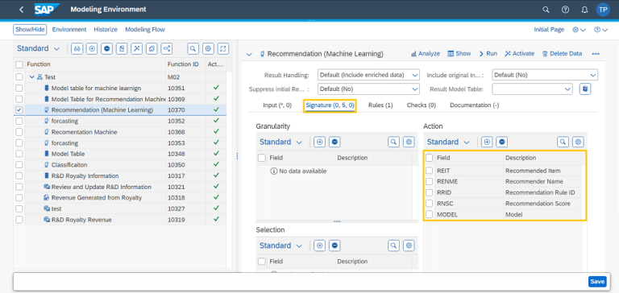The width and height of the screenshot is (619, 293).
Task: Tick the RRID field checkbox
Action: click(430, 193)
